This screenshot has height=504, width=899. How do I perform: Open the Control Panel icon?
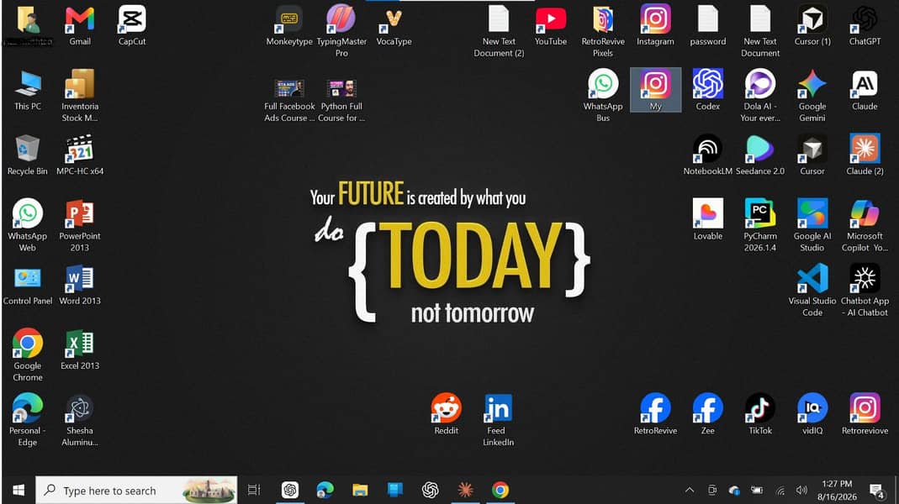click(x=28, y=286)
